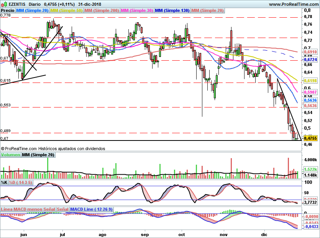
Task: Select the %K stochastic legend
Action: point(4,182)
